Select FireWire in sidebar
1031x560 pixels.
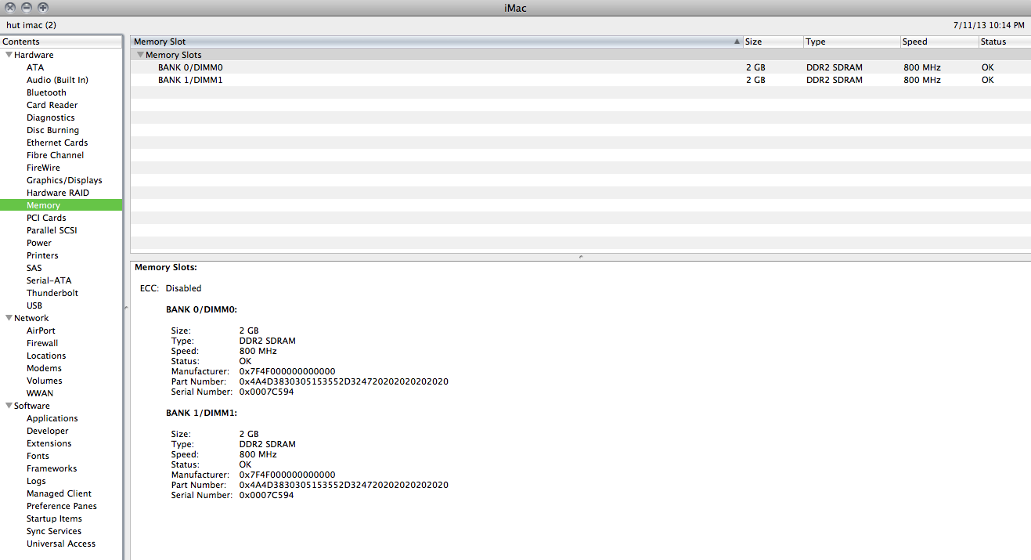(43, 168)
